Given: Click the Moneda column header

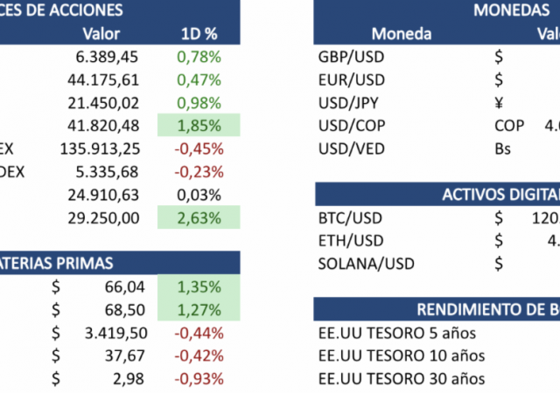Looking at the screenshot, I should pos(401,34).
